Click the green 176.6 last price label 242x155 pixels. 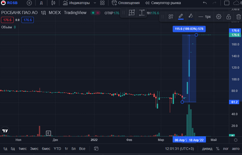(x=234, y=35)
